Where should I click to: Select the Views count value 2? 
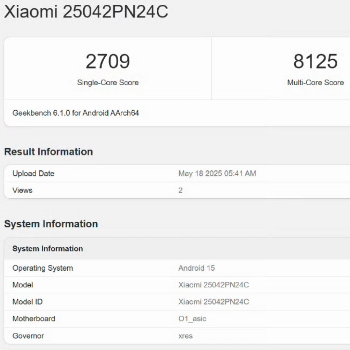180,190
